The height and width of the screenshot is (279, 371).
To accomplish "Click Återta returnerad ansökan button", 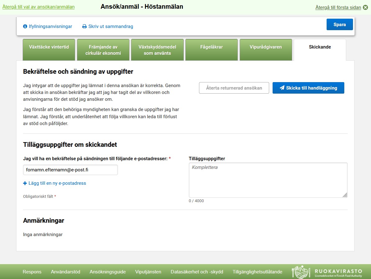I will [234, 88].
